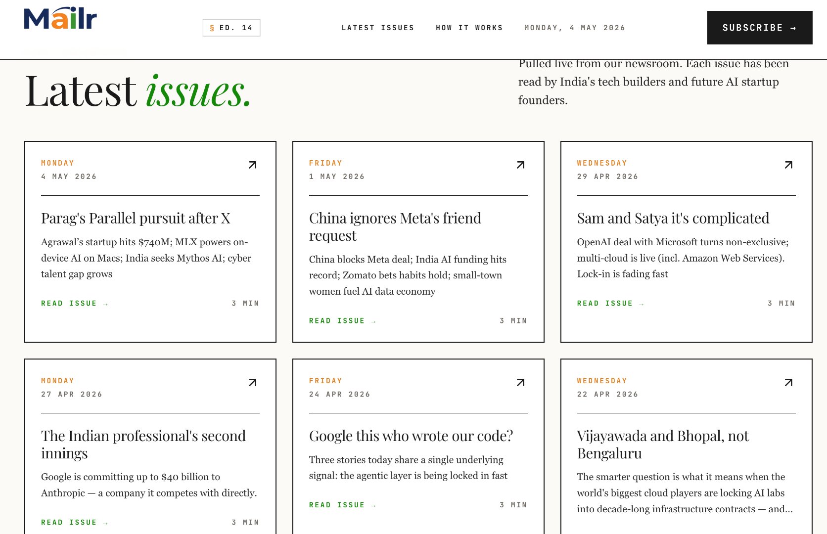Viewport: 827px width, 534px height.
Task: Read issue for Indian professional's second innings
Action: pos(75,522)
